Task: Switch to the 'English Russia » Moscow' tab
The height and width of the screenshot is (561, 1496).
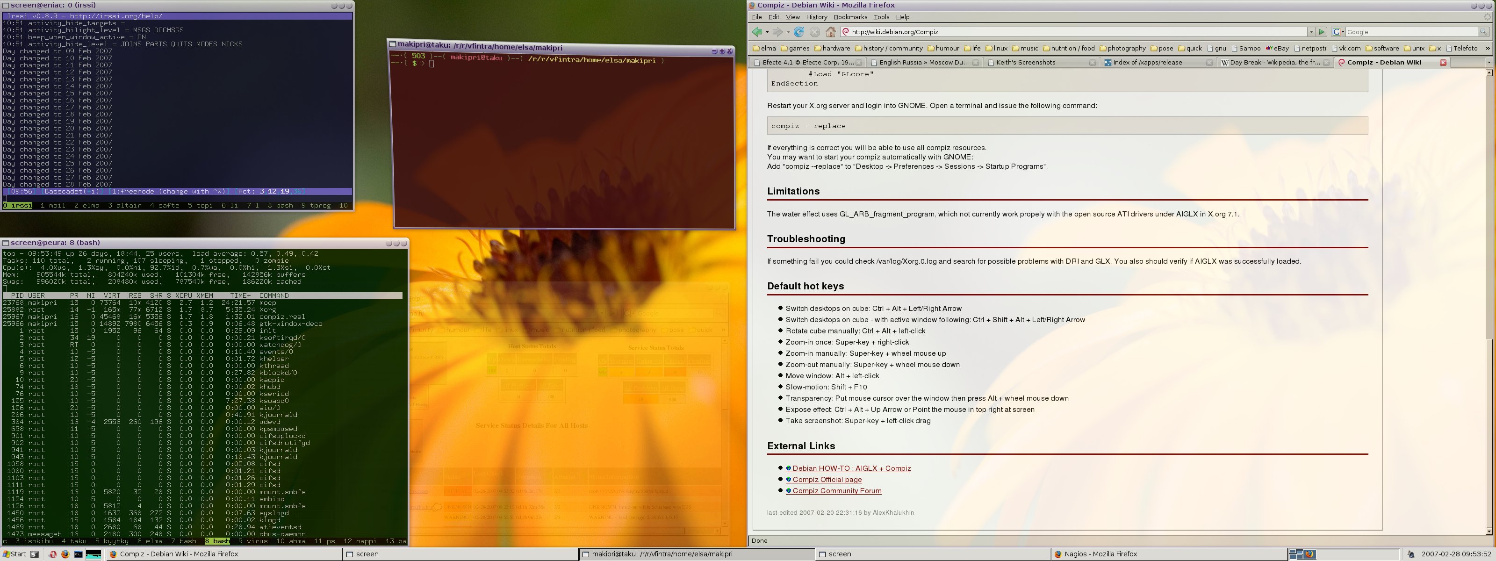Action: [925, 63]
